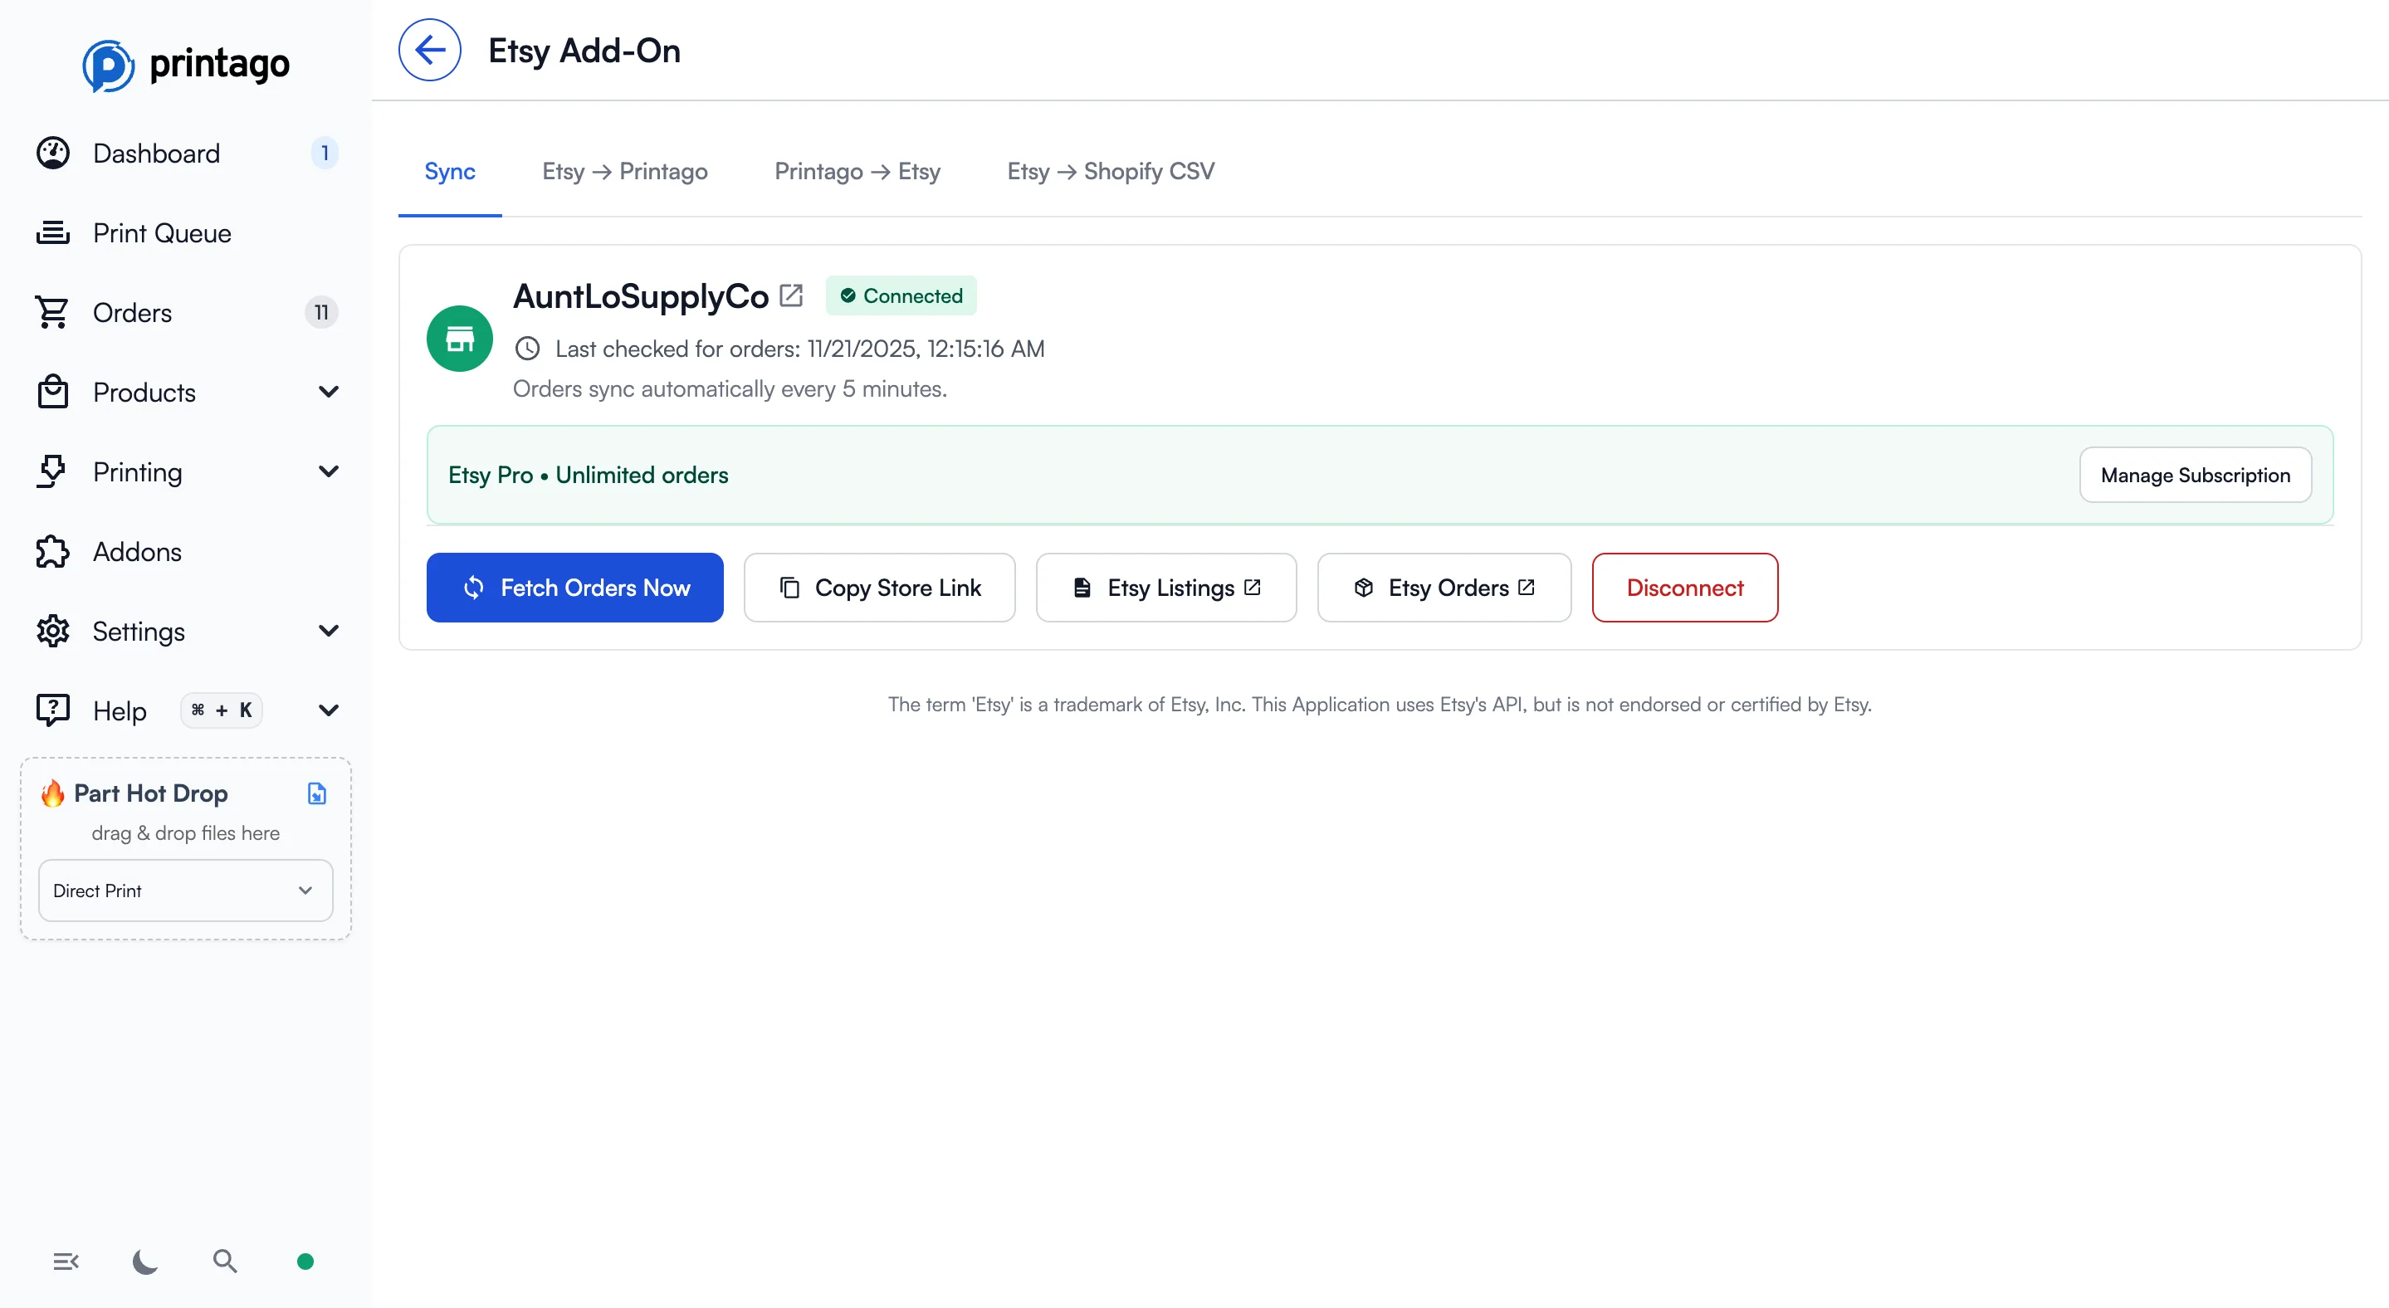Open the Addons puzzle icon
The width and height of the screenshot is (2389, 1308).
click(x=52, y=552)
